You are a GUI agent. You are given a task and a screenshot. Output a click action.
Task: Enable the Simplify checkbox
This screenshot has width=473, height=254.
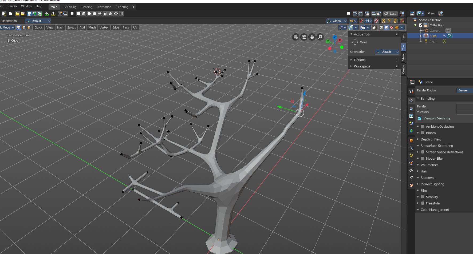pos(423,197)
